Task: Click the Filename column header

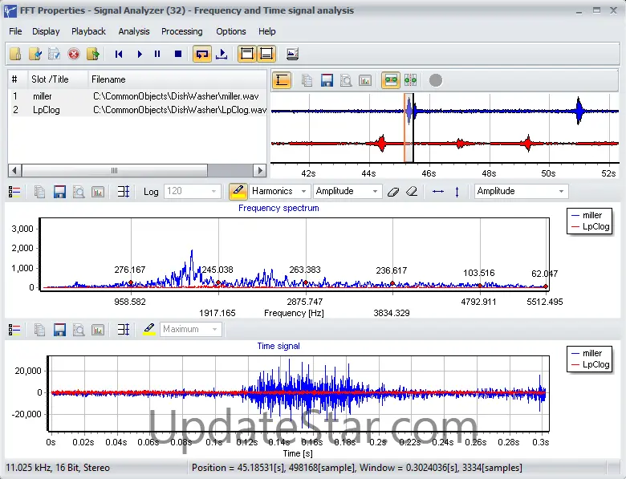Action: pyautogui.click(x=108, y=79)
